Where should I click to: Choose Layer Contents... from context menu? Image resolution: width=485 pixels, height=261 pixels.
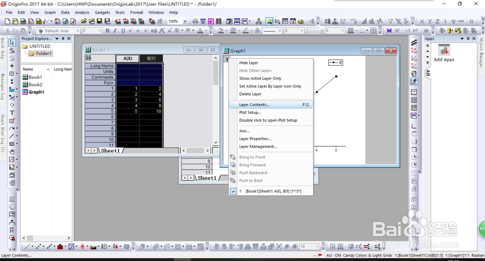pyautogui.click(x=271, y=105)
